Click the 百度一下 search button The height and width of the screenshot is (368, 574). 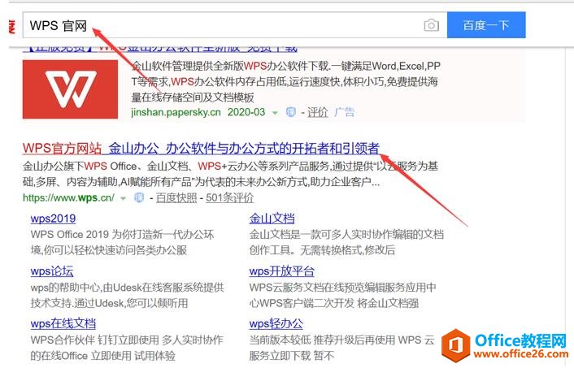(x=486, y=25)
